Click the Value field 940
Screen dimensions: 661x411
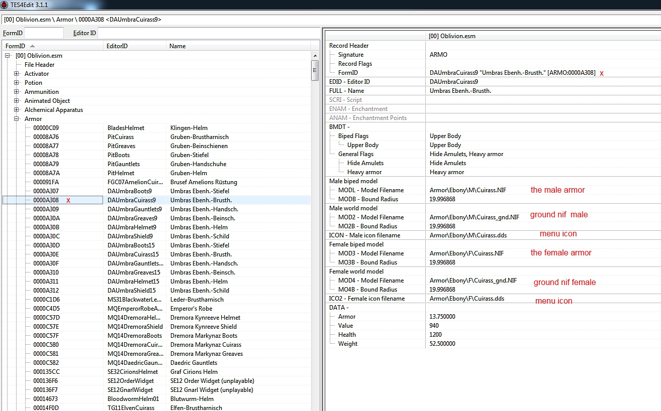[x=434, y=326]
